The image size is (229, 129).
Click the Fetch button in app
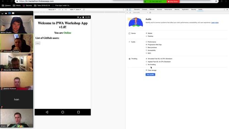[x=38, y=43]
